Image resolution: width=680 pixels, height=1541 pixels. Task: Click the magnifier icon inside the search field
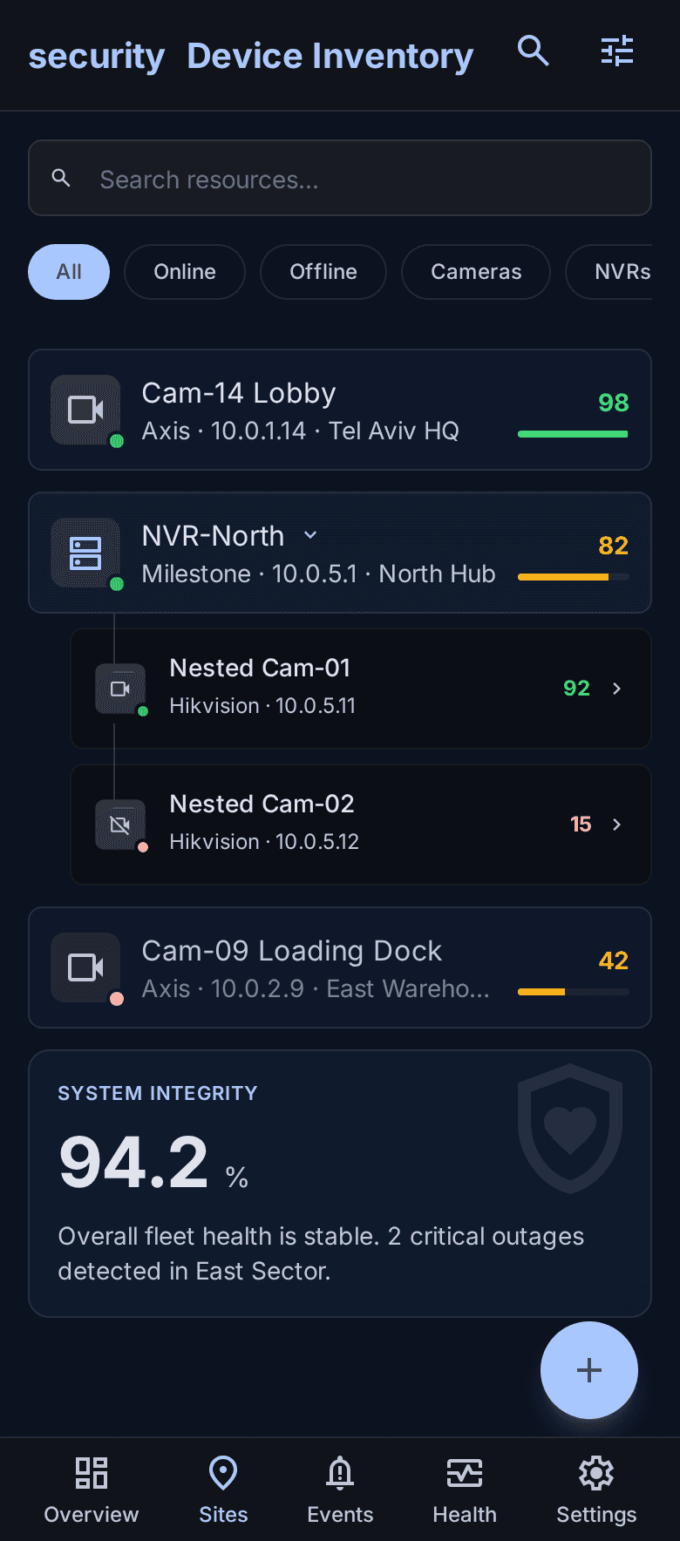coord(61,179)
